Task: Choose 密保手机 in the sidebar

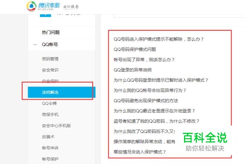Action: [x=50, y=115]
